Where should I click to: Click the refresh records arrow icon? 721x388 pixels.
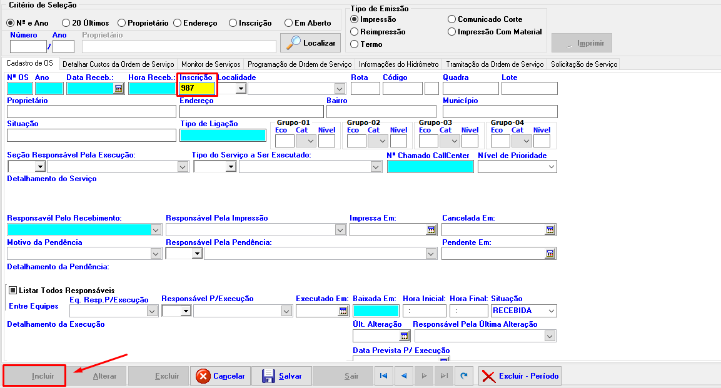[x=463, y=376]
